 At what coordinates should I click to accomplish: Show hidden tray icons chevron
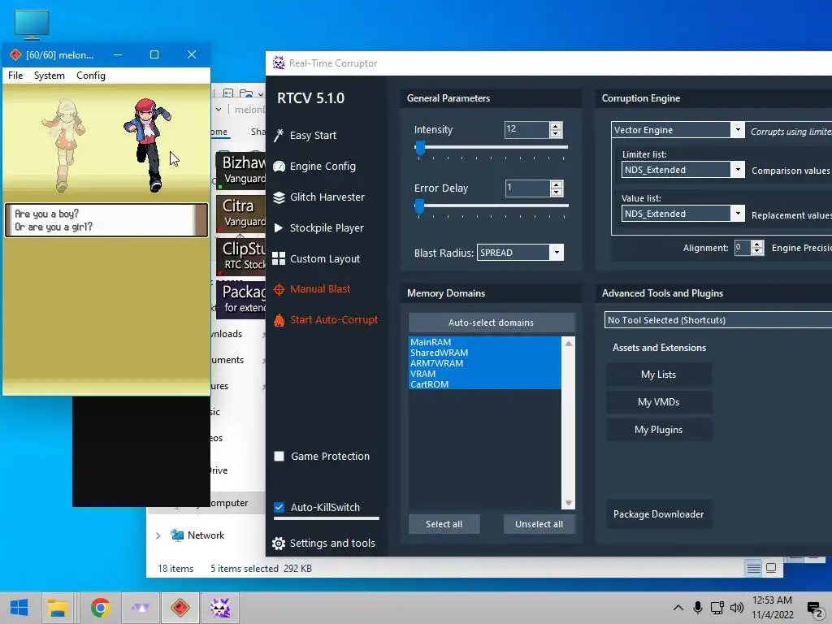click(678, 608)
